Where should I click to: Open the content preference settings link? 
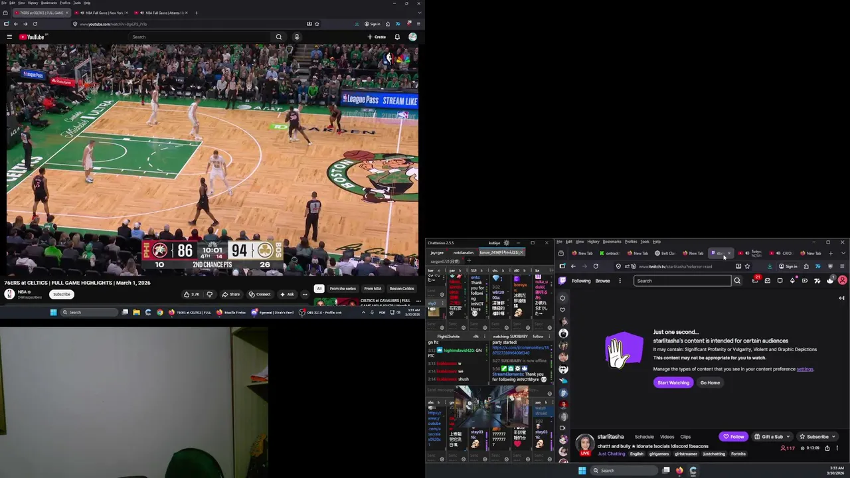[805, 369]
